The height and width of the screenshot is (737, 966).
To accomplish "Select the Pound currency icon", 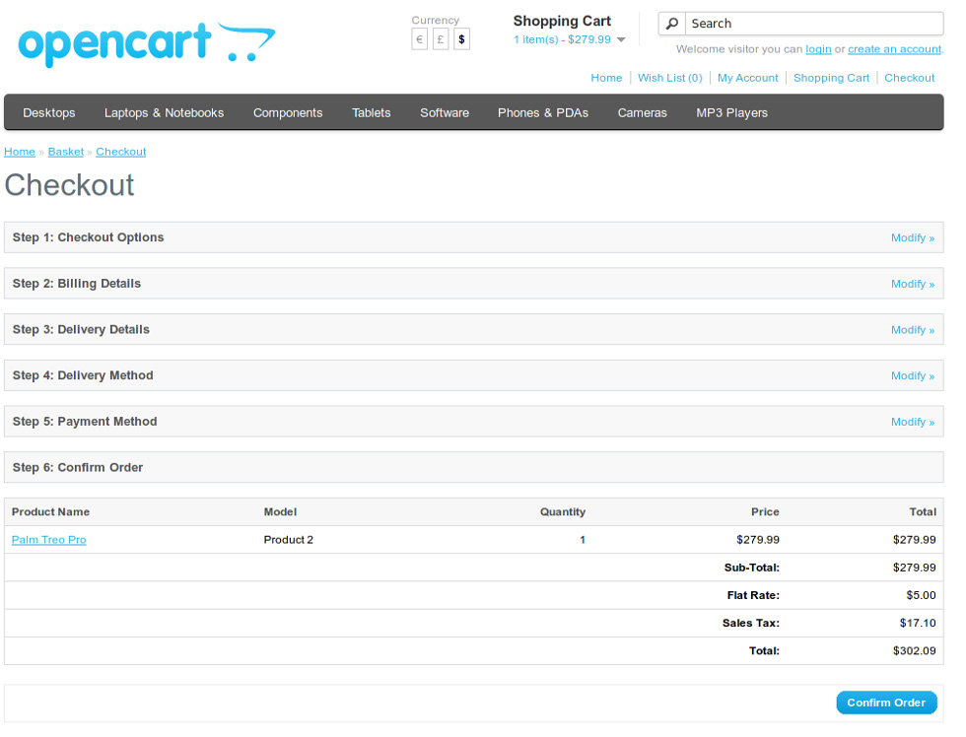I will (441, 39).
